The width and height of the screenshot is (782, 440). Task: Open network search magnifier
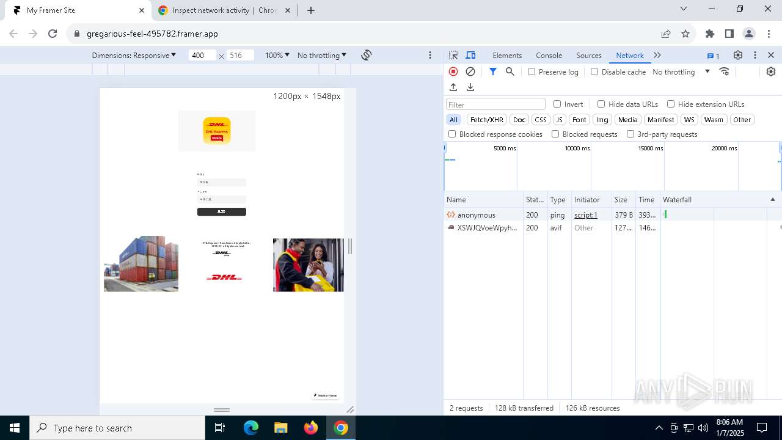point(510,71)
